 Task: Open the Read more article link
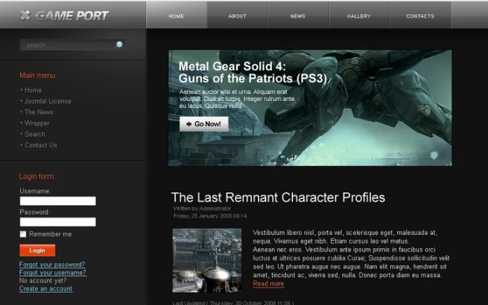[x=269, y=283]
